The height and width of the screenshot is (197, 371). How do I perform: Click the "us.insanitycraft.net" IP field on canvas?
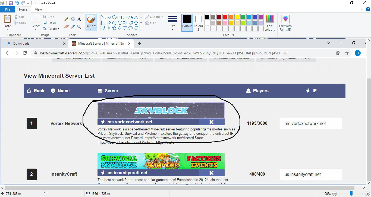tap(311, 175)
